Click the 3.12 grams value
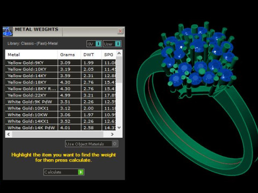The height and width of the screenshot is (193, 258). (x=65, y=108)
